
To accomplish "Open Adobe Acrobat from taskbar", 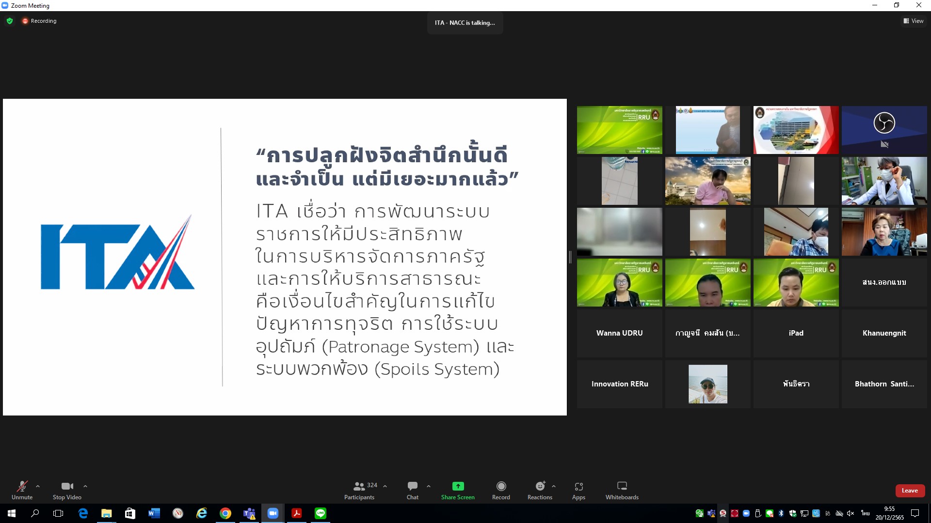I will tap(297, 513).
